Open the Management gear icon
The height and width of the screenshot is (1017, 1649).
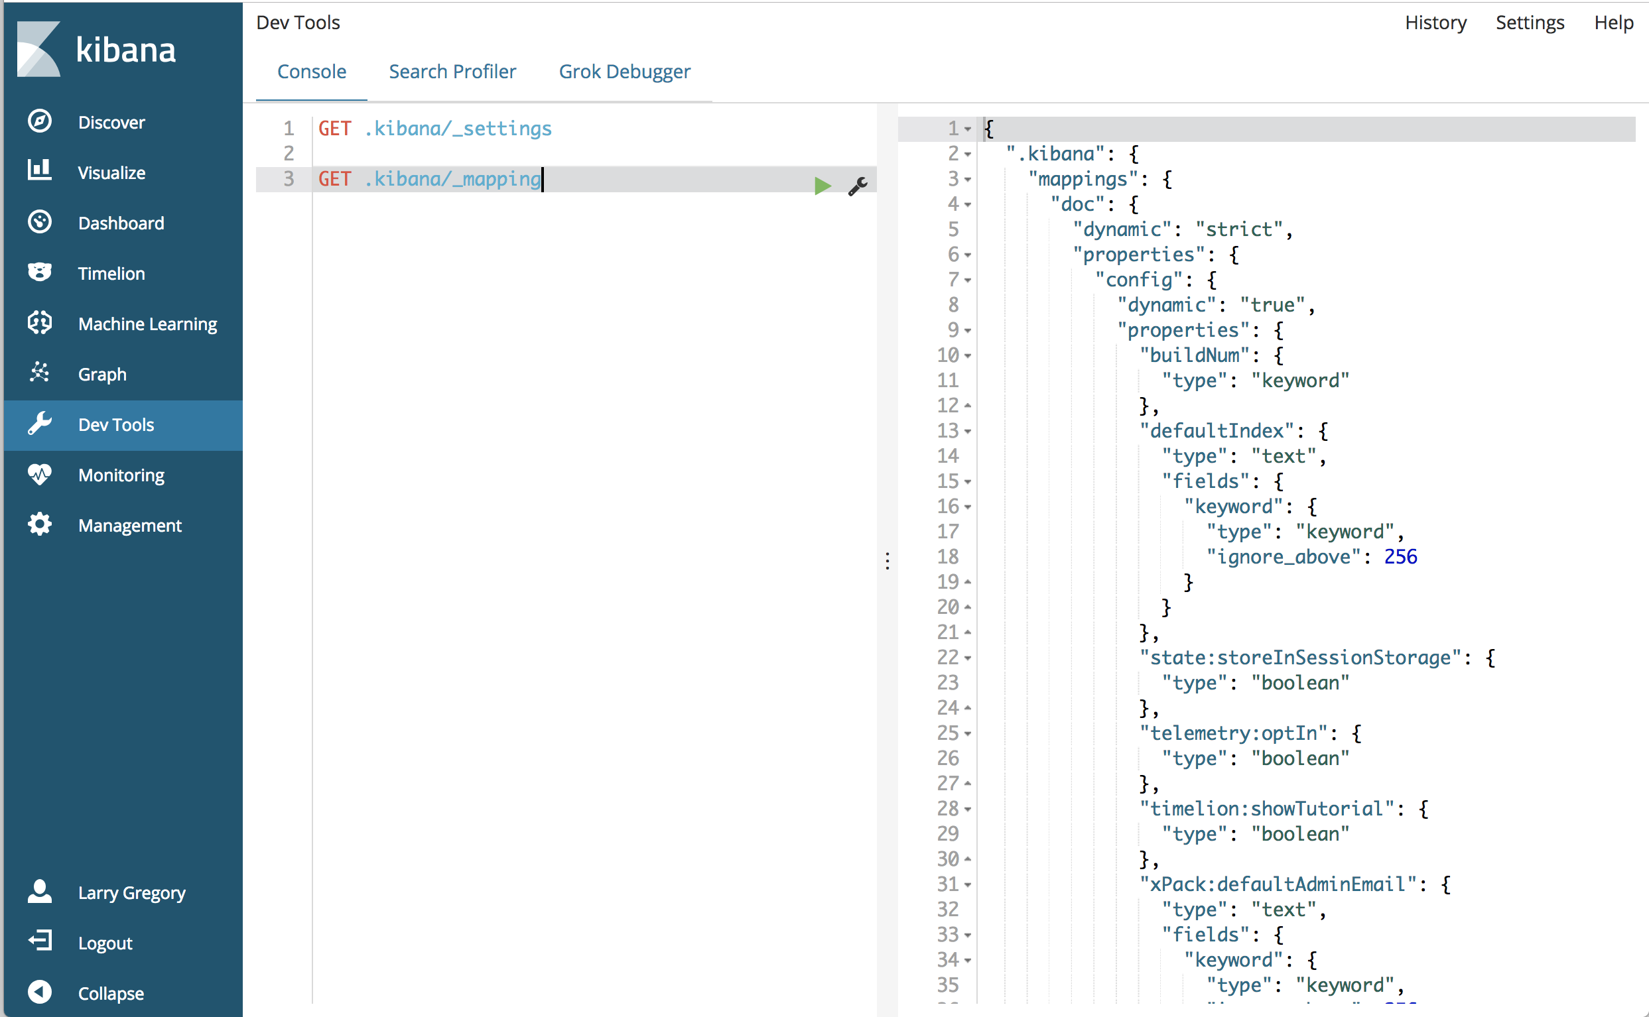coord(40,524)
